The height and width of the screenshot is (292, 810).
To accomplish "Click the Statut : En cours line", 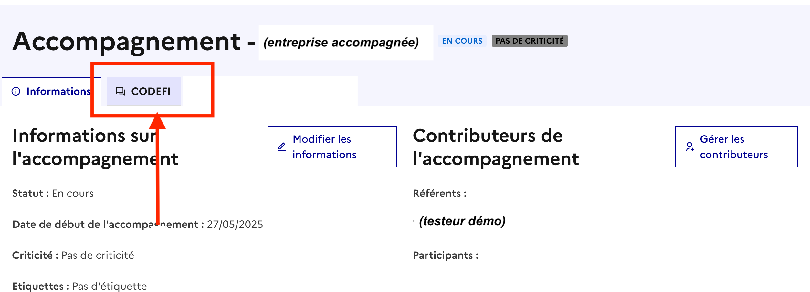I will (53, 194).
